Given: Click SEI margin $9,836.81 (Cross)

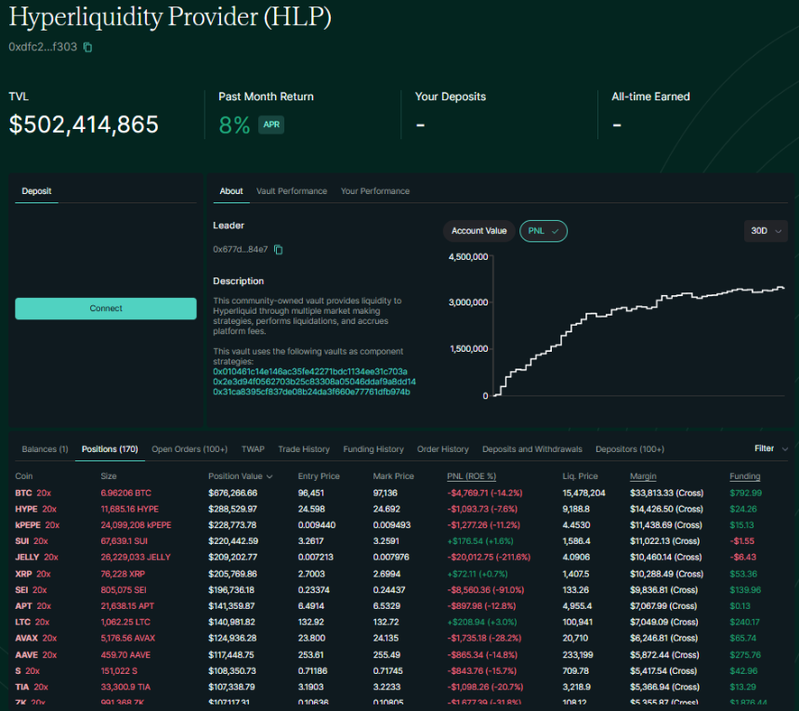Looking at the screenshot, I should point(664,590).
